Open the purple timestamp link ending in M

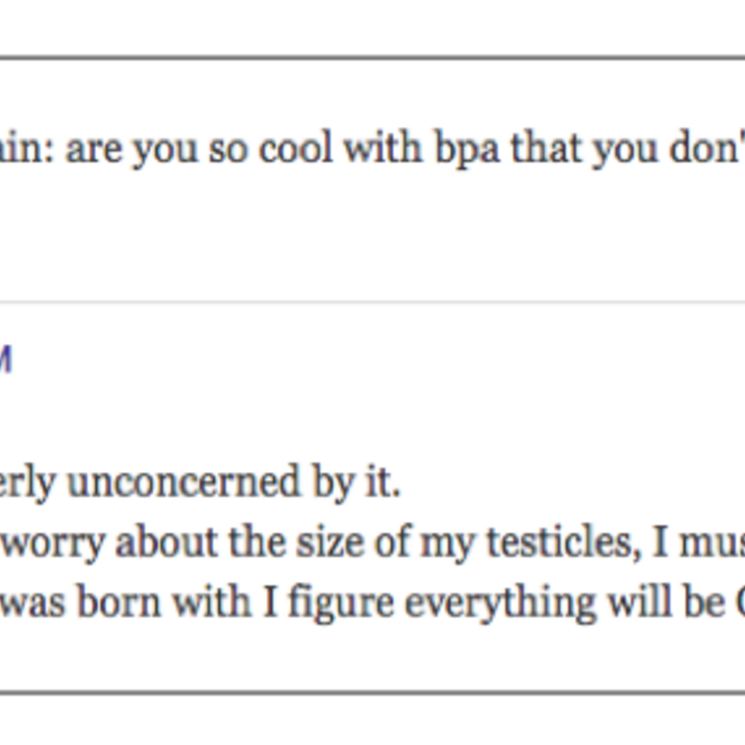click(x=5, y=361)
